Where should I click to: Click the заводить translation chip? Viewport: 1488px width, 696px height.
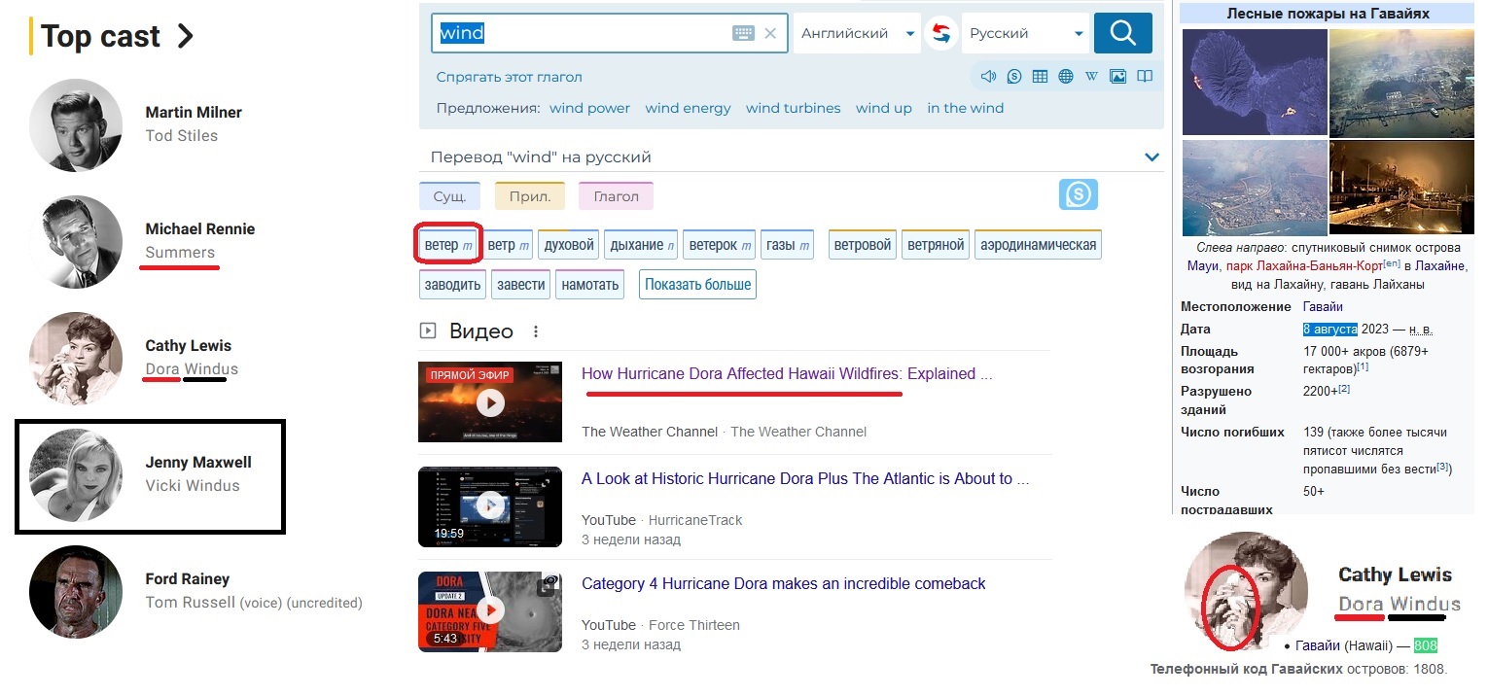[453, 285]
